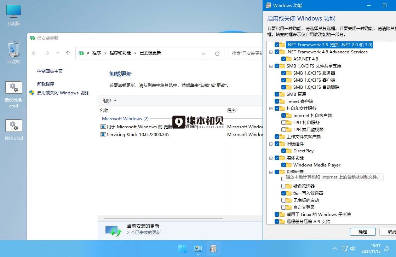The image size is (396, 257).
Task: Collapse the 媒体功能 node
Action: click(x=271, y=158)
